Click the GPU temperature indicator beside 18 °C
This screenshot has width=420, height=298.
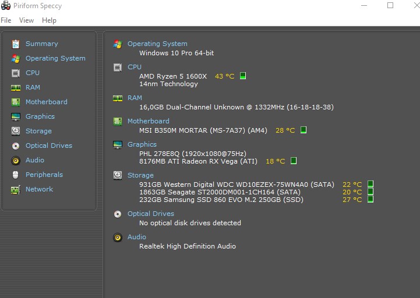pos(294,161)
